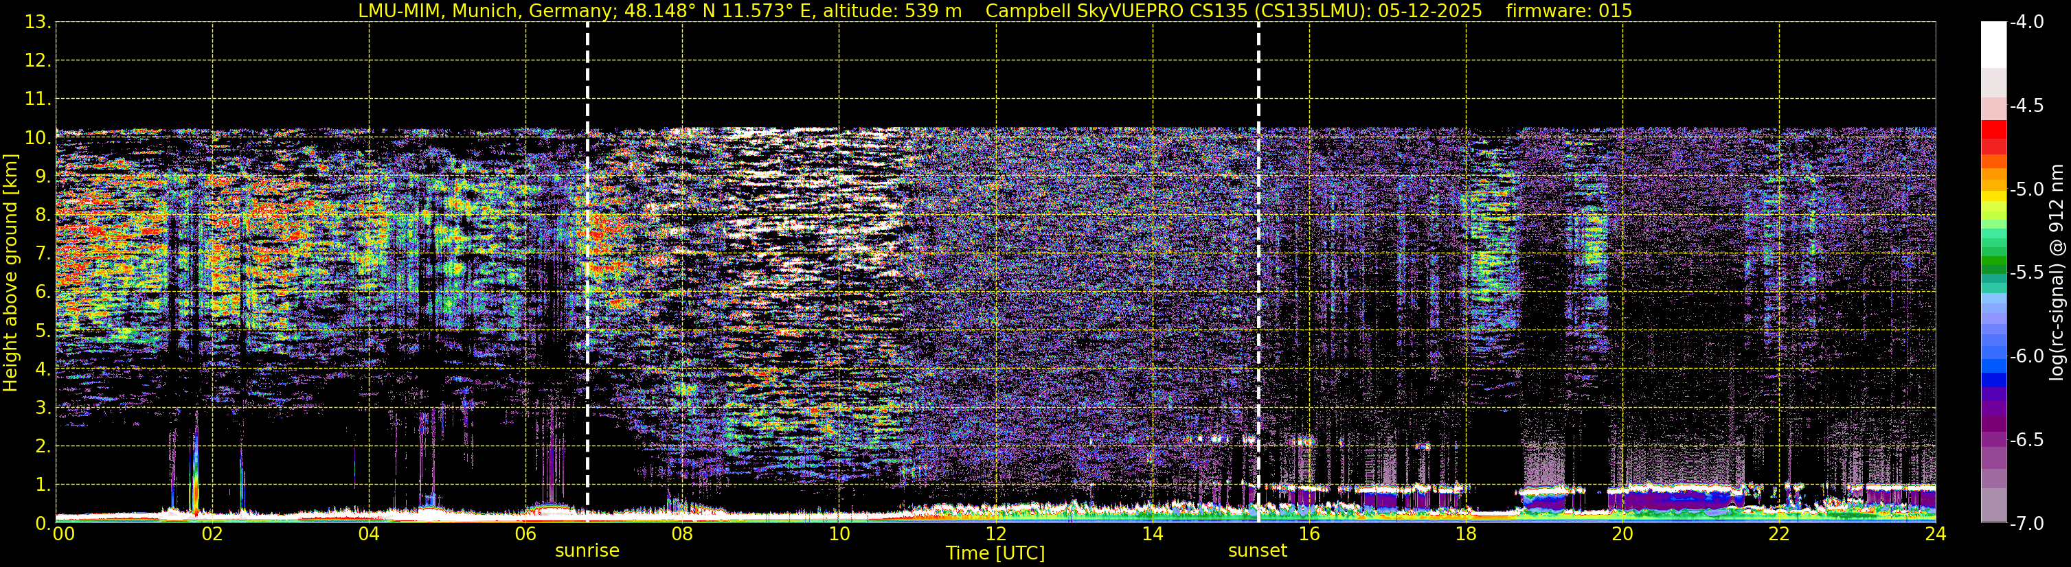Click the time axis tick '18'

1466,534
